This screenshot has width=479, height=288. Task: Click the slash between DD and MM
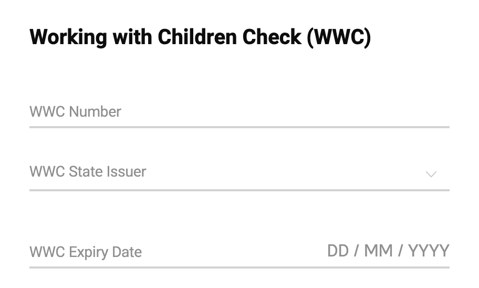point(356,251)
